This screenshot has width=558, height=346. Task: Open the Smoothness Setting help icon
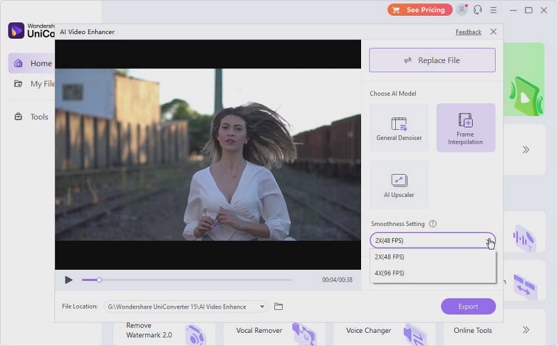pos(433,223)
